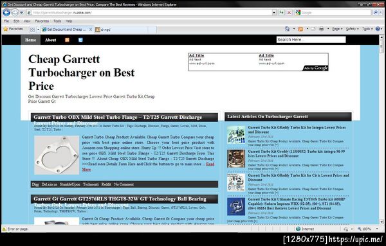The image size is (386, 246).
Task: Open the Safety dropdown menu
Action: [x=352, y=29]
